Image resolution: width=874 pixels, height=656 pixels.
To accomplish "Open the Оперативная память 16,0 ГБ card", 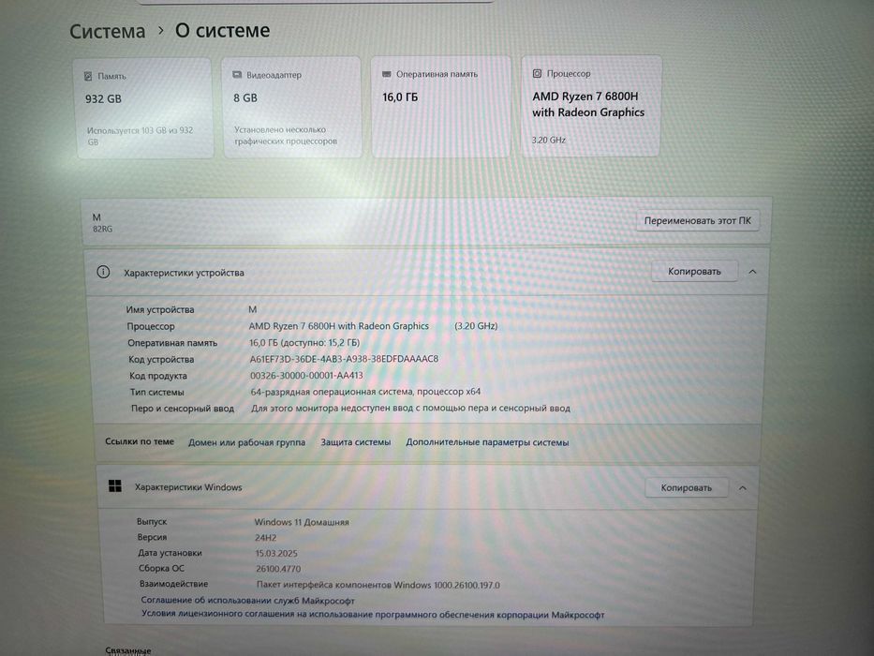I will [x=441, y=106].
